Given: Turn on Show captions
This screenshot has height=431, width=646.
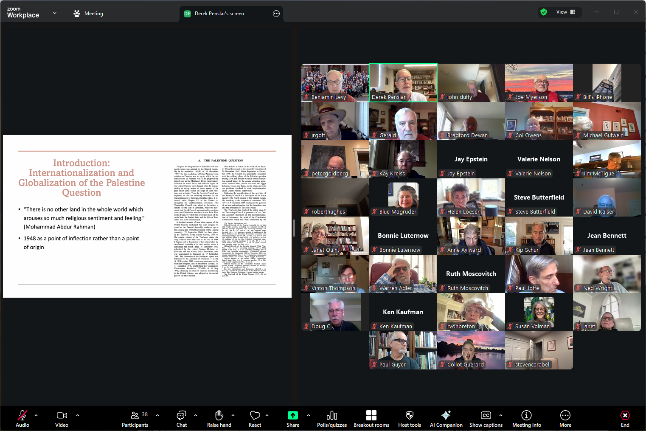Looking at the screenshot, I should pos(486,416).
